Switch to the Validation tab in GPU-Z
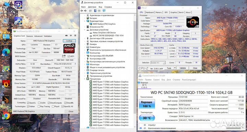The height and width of the screenshot is (132, 247). (x=48, y=36)
